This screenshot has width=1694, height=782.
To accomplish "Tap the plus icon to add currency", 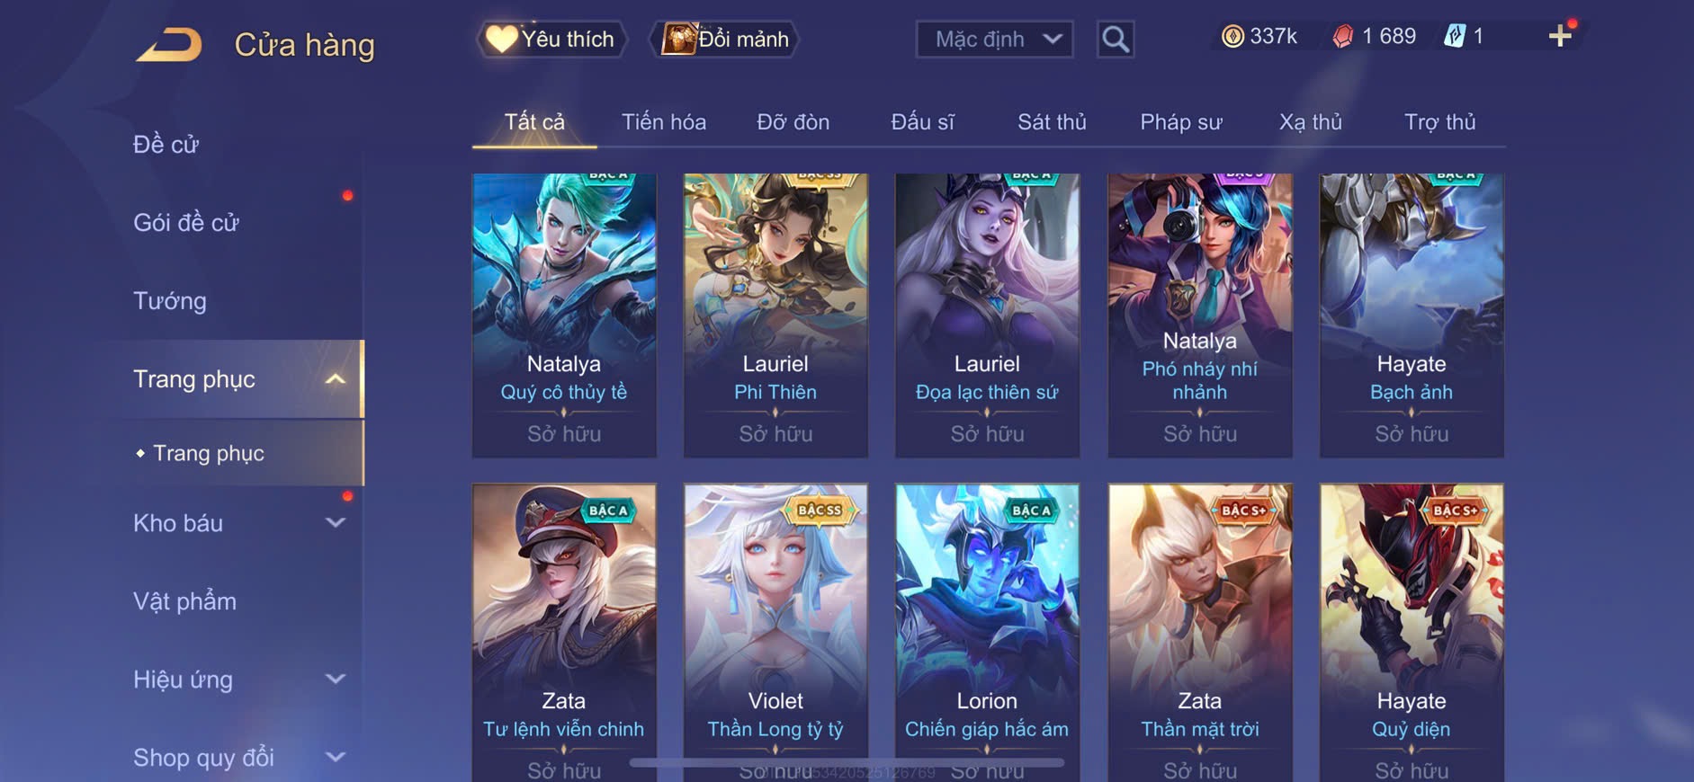I will coord(1560,36).
